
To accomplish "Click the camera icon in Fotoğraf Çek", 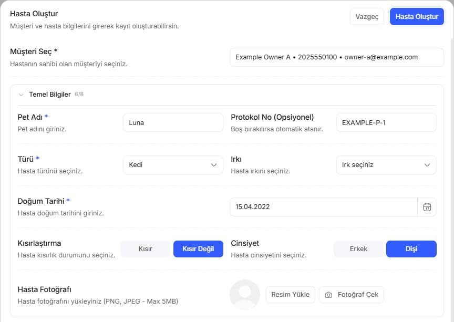I will (x=328, y=295).
